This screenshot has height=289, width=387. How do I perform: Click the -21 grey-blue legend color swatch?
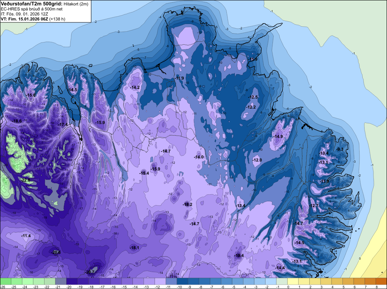(61, 281)
